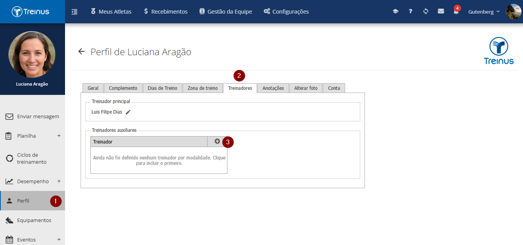Click the Planilha clipboard icon

[x=9, y=136]
